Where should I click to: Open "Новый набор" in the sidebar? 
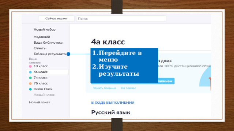pyautogui.click(x=45, y=29)
